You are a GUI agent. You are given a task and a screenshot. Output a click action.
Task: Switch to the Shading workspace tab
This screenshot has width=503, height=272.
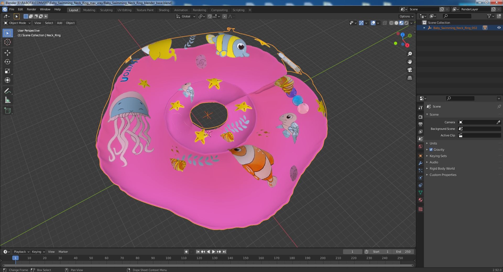point(164,10)
